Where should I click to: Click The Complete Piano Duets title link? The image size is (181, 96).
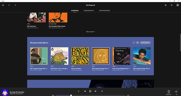tap(57, 26)
